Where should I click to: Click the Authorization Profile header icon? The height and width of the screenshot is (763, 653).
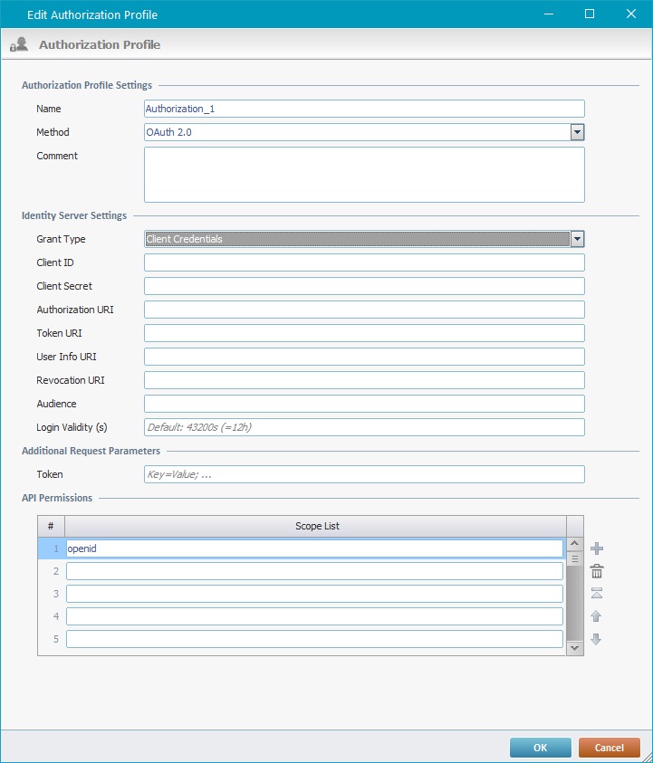tap(19, 44)
